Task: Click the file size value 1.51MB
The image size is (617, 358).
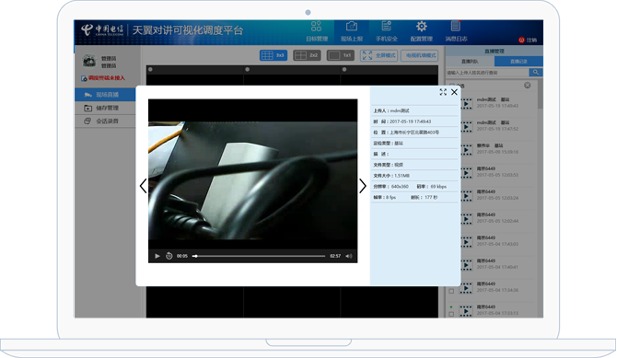Action: tap(402, 176)
